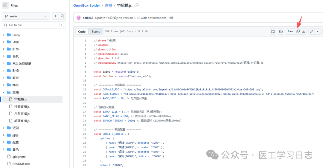323x168 pixels.
Task: Click the Raw button
Action: tap(290, 31)
